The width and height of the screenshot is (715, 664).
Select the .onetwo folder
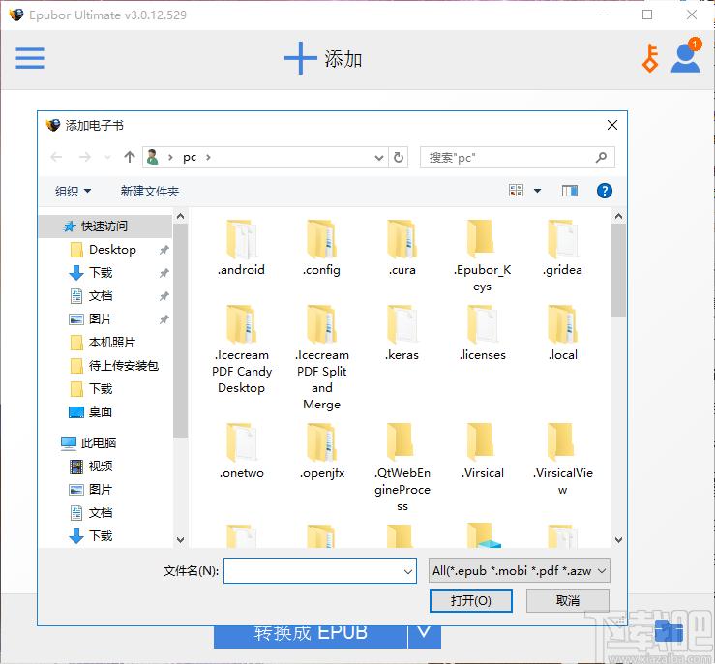[241, 451]
